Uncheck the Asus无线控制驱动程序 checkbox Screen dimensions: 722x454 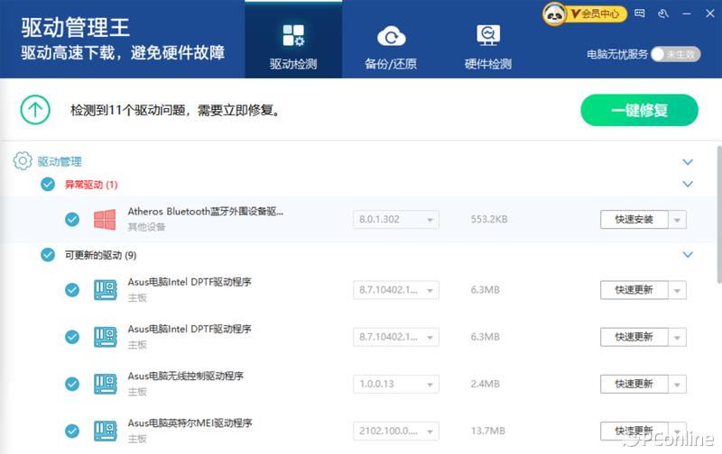(x=72, y=384)
